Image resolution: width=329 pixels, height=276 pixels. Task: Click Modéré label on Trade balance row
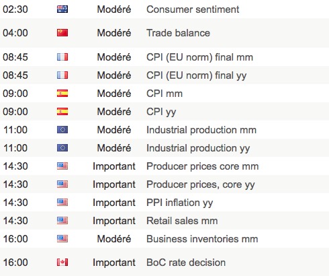pos(114,33)
